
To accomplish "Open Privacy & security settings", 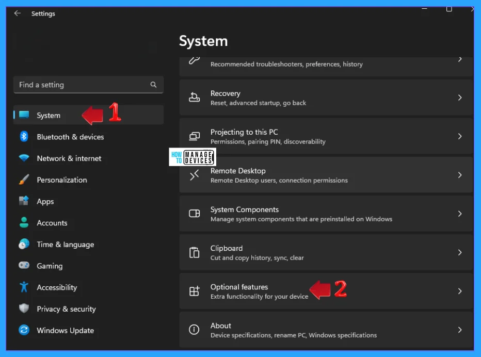I will [x=88, y=309].
